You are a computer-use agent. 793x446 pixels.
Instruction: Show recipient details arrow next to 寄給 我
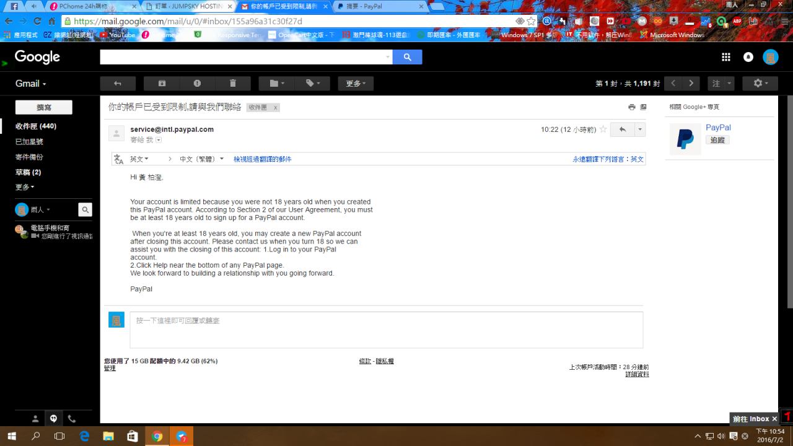(x=159, y=140)
